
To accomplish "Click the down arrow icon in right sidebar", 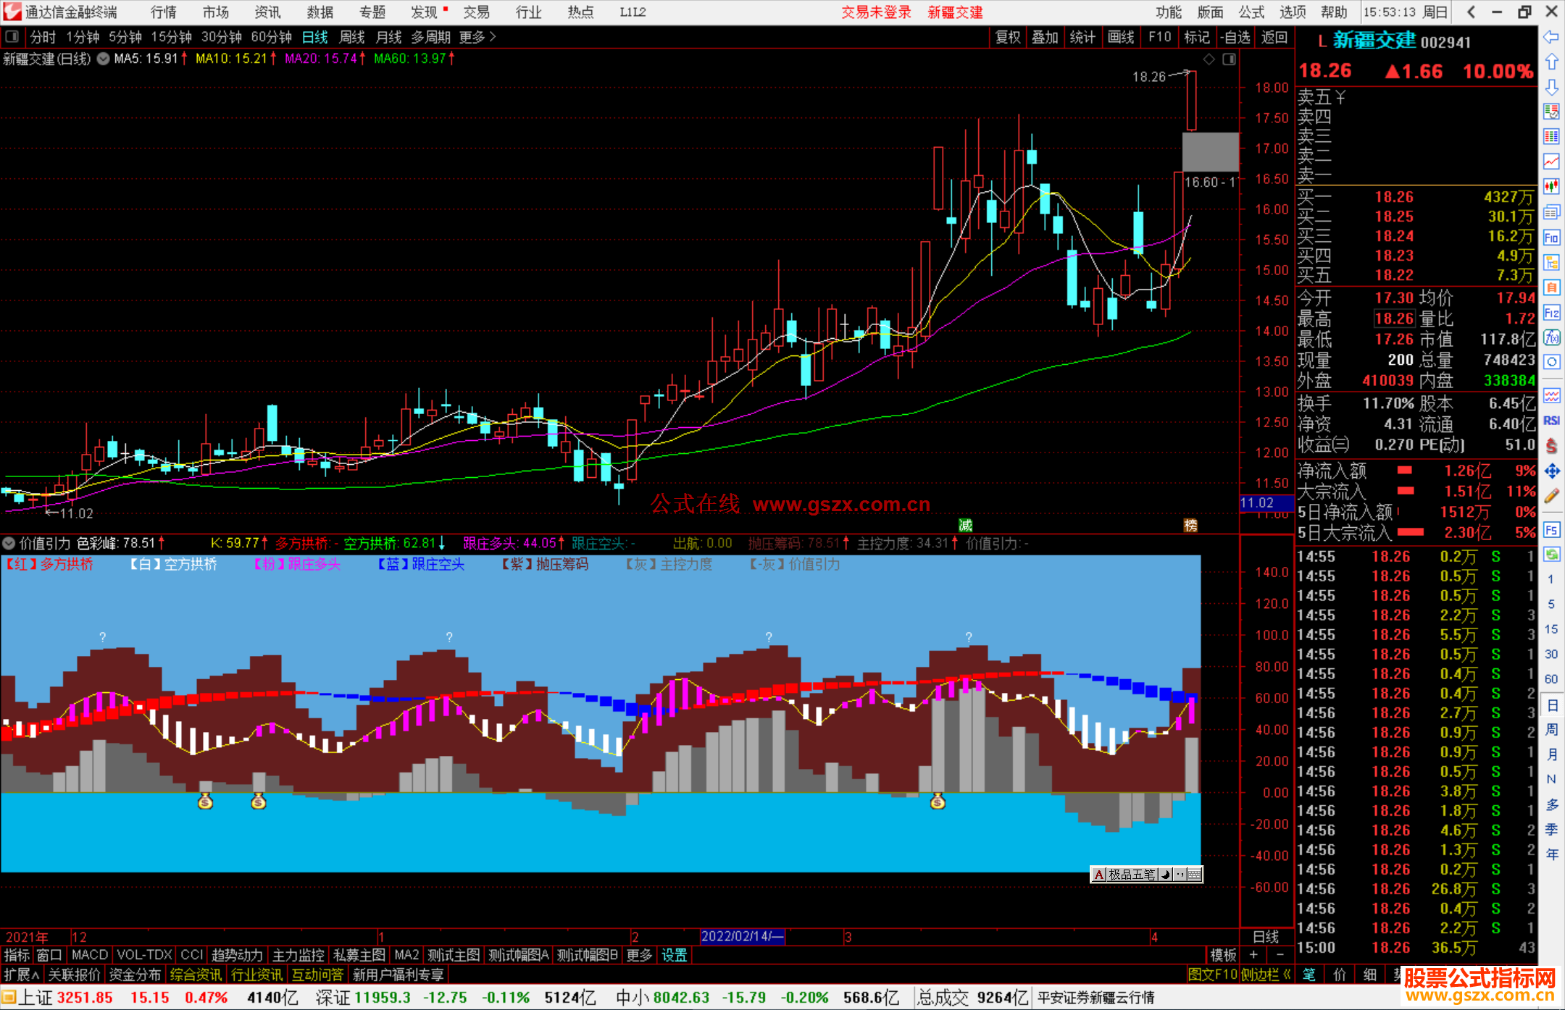I will tap(1551, 87).
